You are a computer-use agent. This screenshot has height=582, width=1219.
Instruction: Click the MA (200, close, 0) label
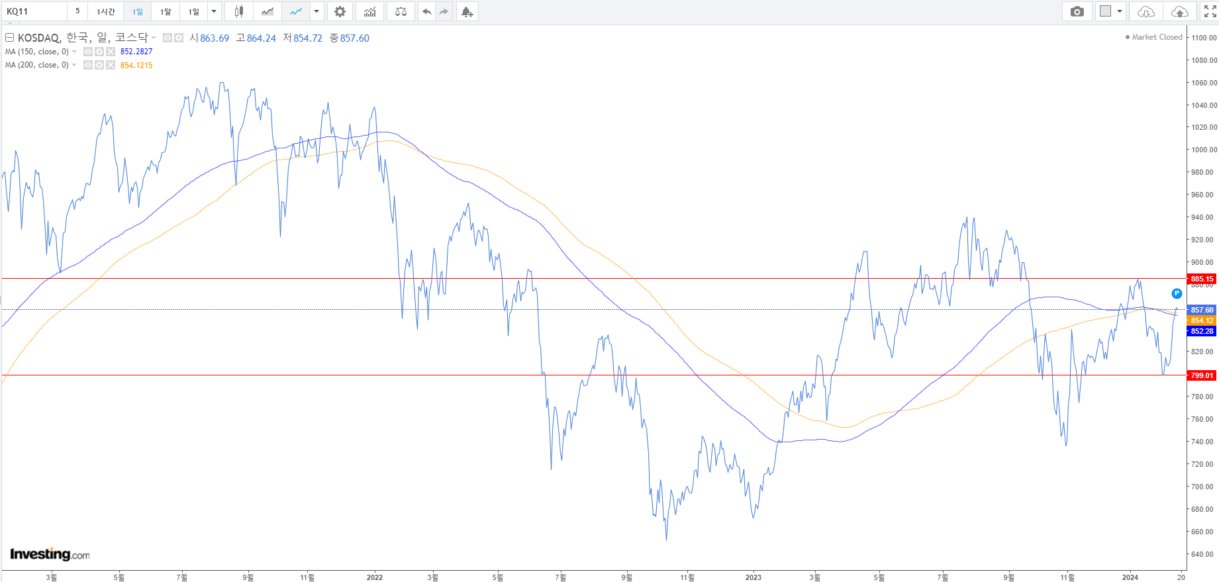click(37, 65)
